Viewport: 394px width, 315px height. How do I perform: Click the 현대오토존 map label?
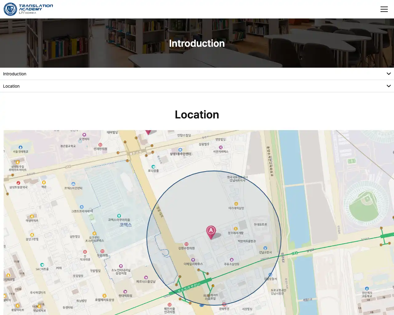pyautogui.click(x=260, y=225)
